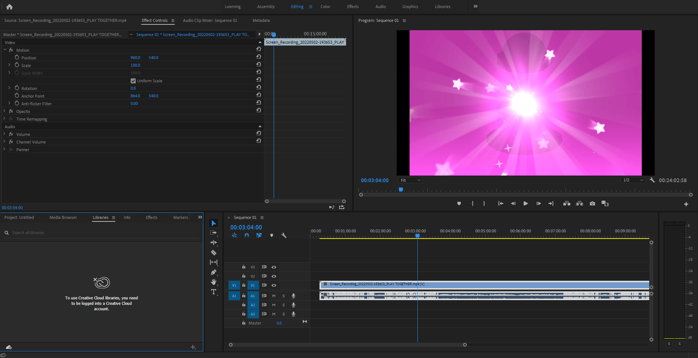Play the sequence in the Program monitor
698x358 pixels.
click(x=526, y=204)
